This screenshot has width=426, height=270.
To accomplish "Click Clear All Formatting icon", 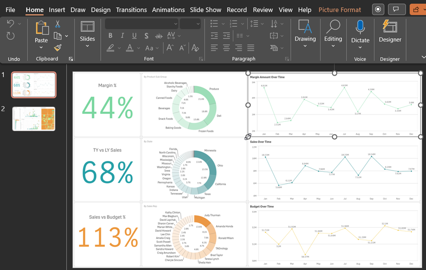I will 195,48.
